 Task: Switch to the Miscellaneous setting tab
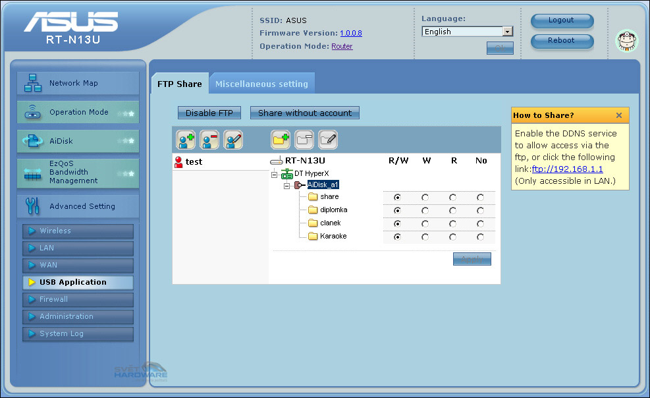261,84
